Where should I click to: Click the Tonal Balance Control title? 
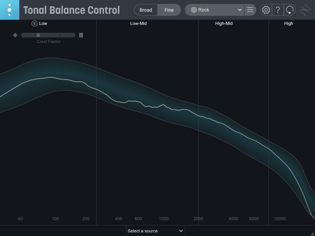[71, 10]
